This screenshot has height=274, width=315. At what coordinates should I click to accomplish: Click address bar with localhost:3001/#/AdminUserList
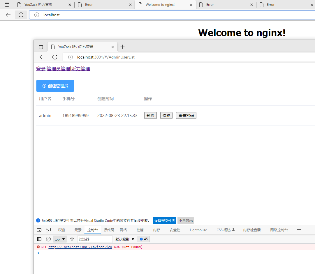(x=189, y=57)
